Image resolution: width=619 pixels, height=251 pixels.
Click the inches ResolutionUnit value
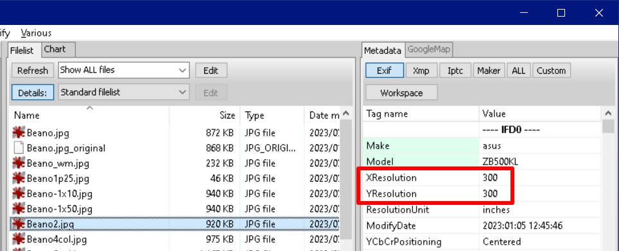pos(496,209)
